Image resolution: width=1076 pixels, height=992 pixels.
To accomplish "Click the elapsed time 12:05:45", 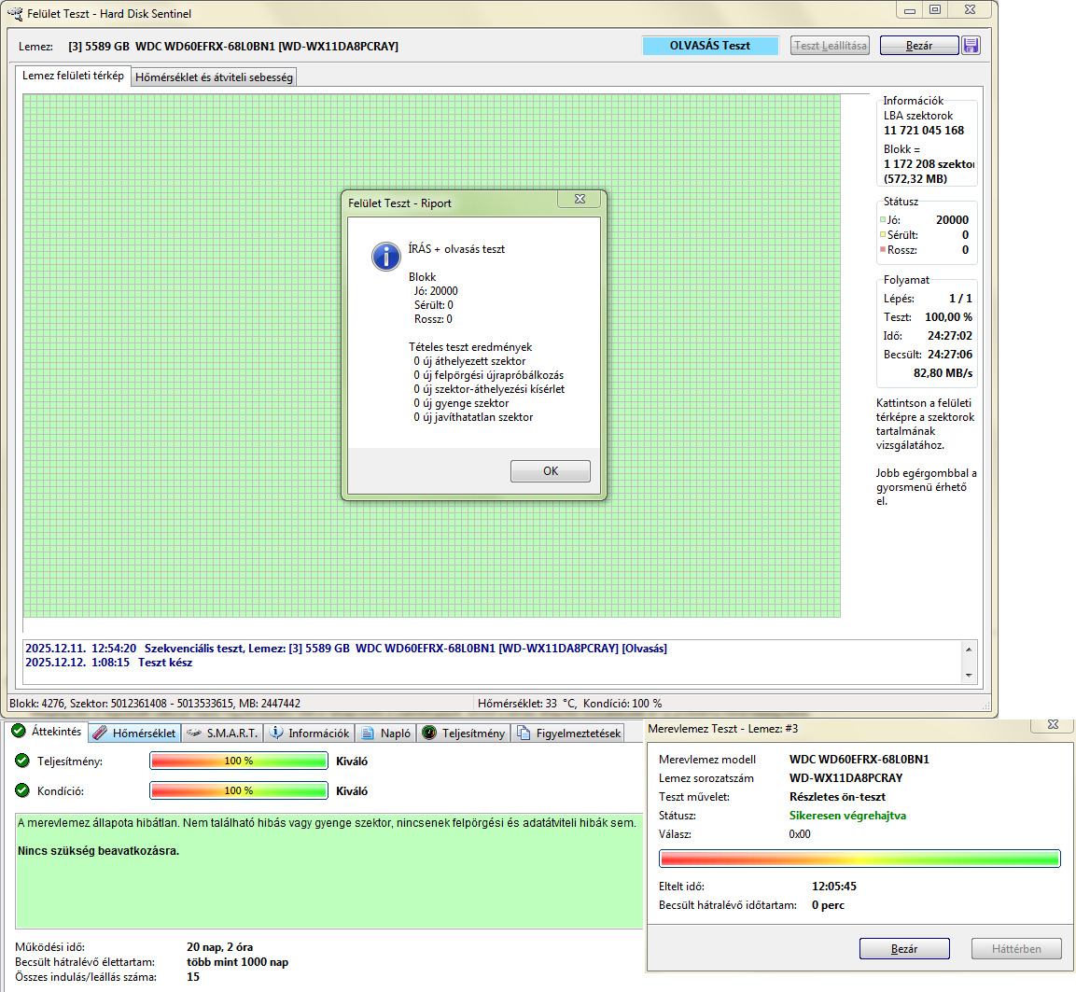I will [833, 887].
